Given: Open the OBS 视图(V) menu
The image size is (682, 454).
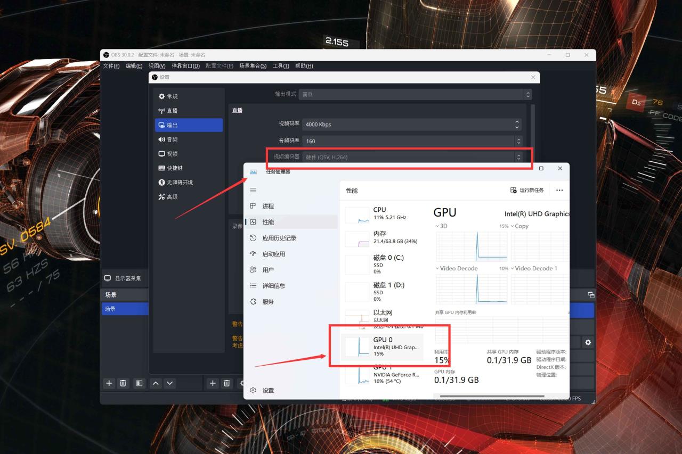Looking at the screenshot, I should click(157, 66).
